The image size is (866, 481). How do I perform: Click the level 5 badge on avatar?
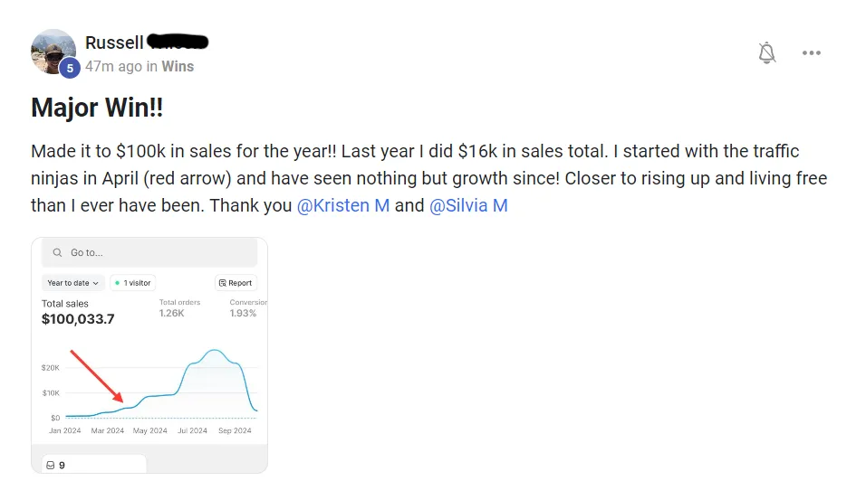click(x=70, y=68)
